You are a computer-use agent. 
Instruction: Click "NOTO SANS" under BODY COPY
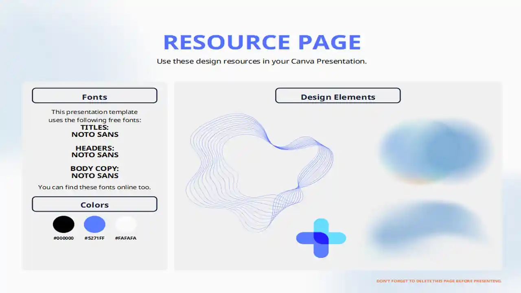coord(95,176)
